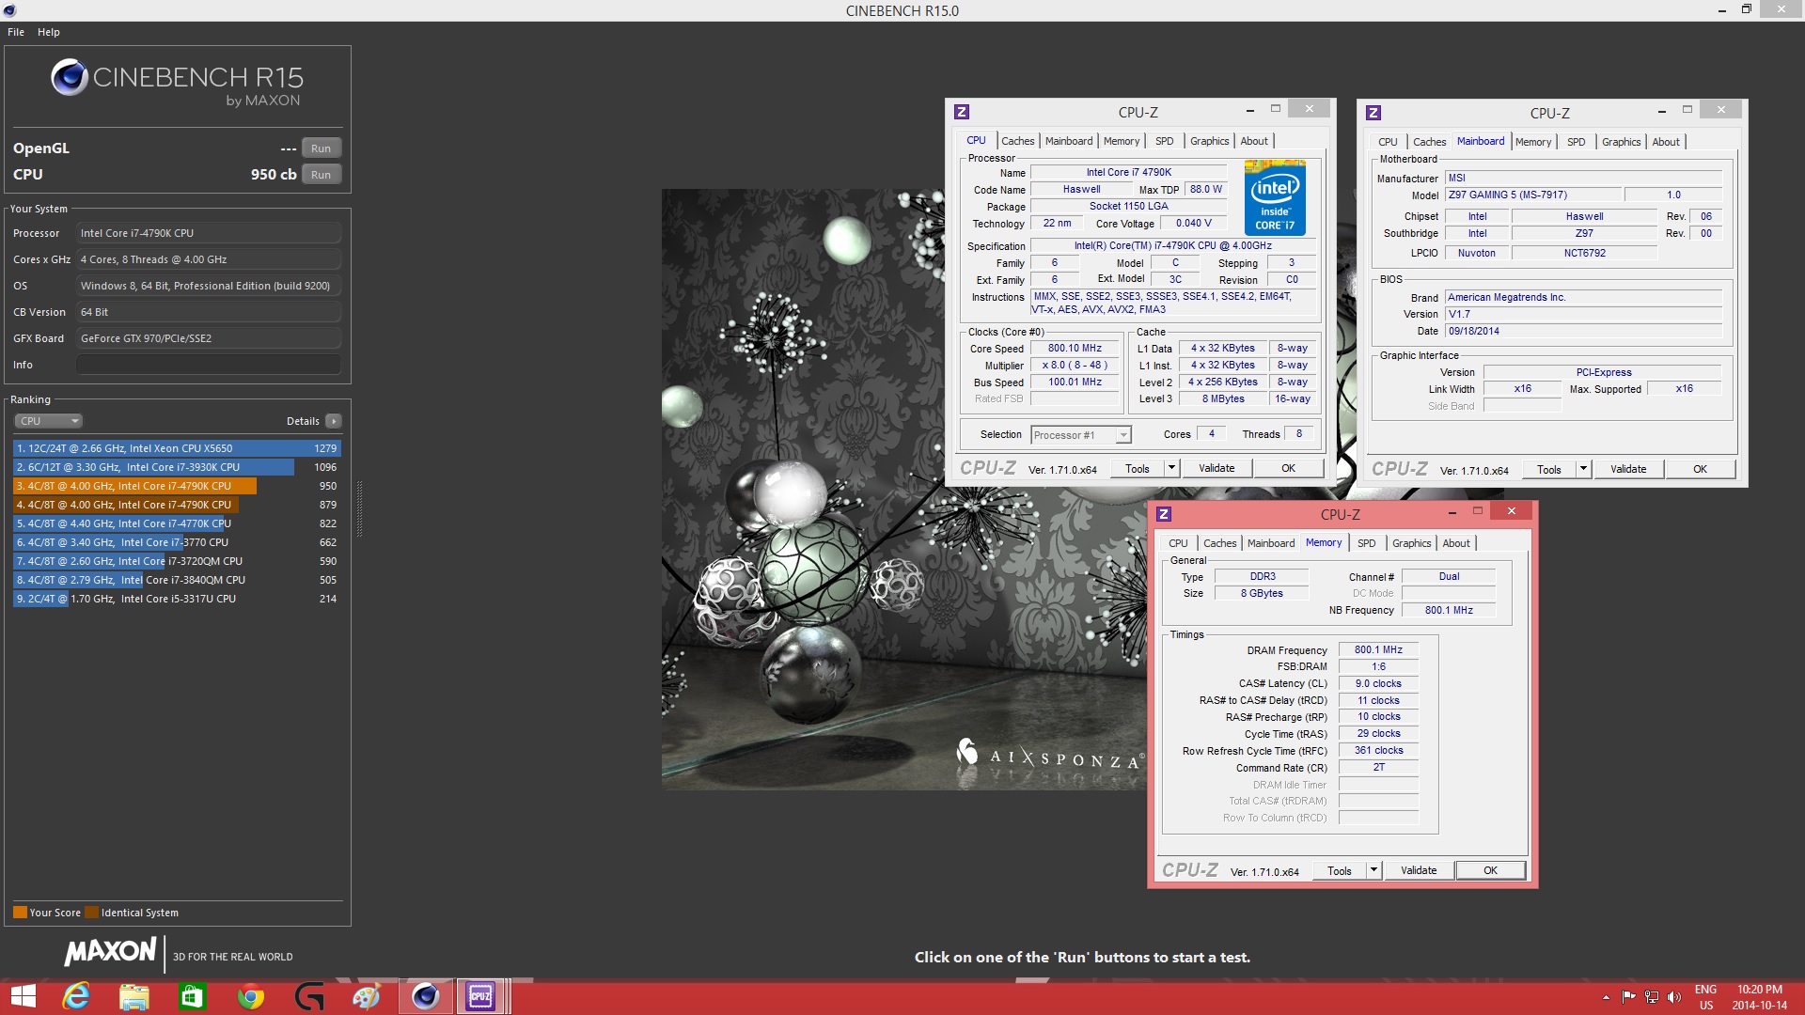Select ranking row Intel Core i7-3930K
The image size is (1805, 1015).
(177, 467)
